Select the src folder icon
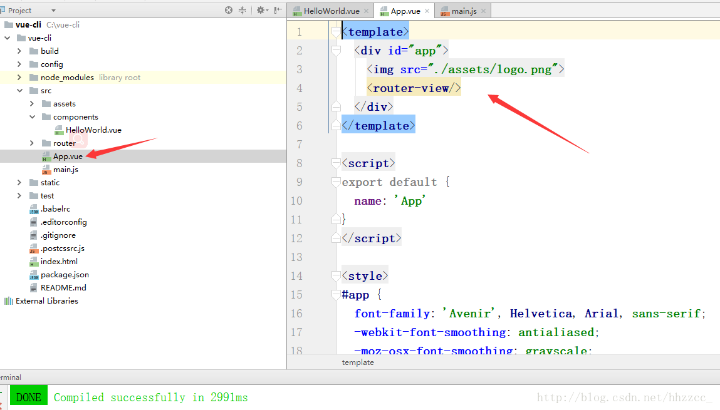720x410 pixels. (x=33, y=91)
